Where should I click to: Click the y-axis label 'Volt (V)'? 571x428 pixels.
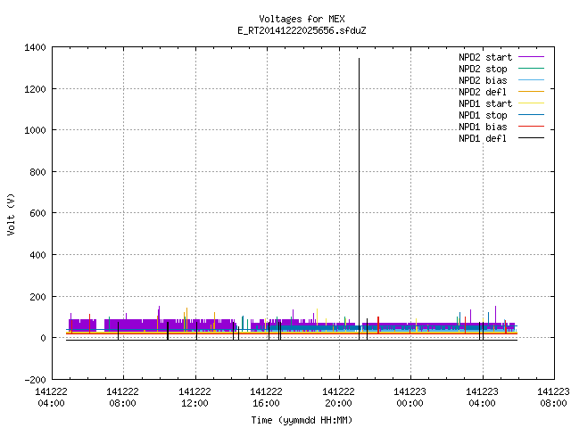(x=11, y=214)
